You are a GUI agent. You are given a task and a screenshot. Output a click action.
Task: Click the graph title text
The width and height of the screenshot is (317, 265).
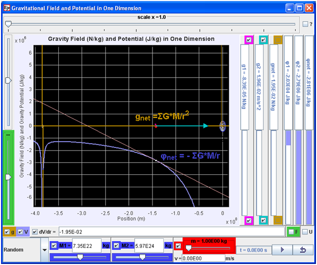[x=131, y=39]
